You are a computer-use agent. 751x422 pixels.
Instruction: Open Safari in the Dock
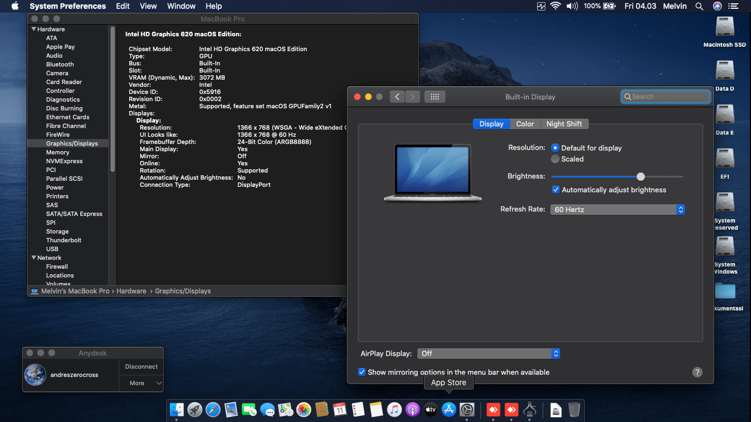213,409
